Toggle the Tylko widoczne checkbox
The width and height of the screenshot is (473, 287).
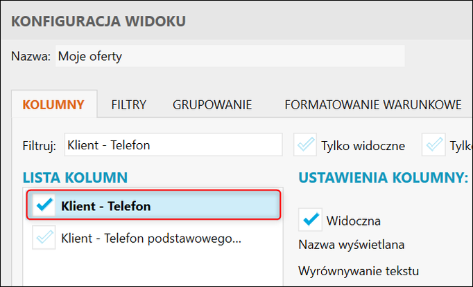coord(305,145)
